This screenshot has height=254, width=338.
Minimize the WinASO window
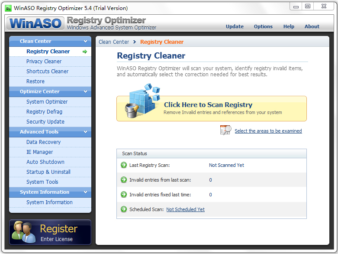click(x=296, y=7)
